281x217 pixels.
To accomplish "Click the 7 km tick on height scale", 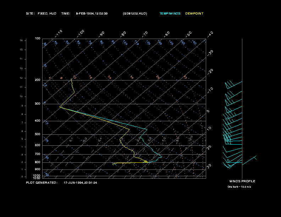I will (x=22, y=123).
